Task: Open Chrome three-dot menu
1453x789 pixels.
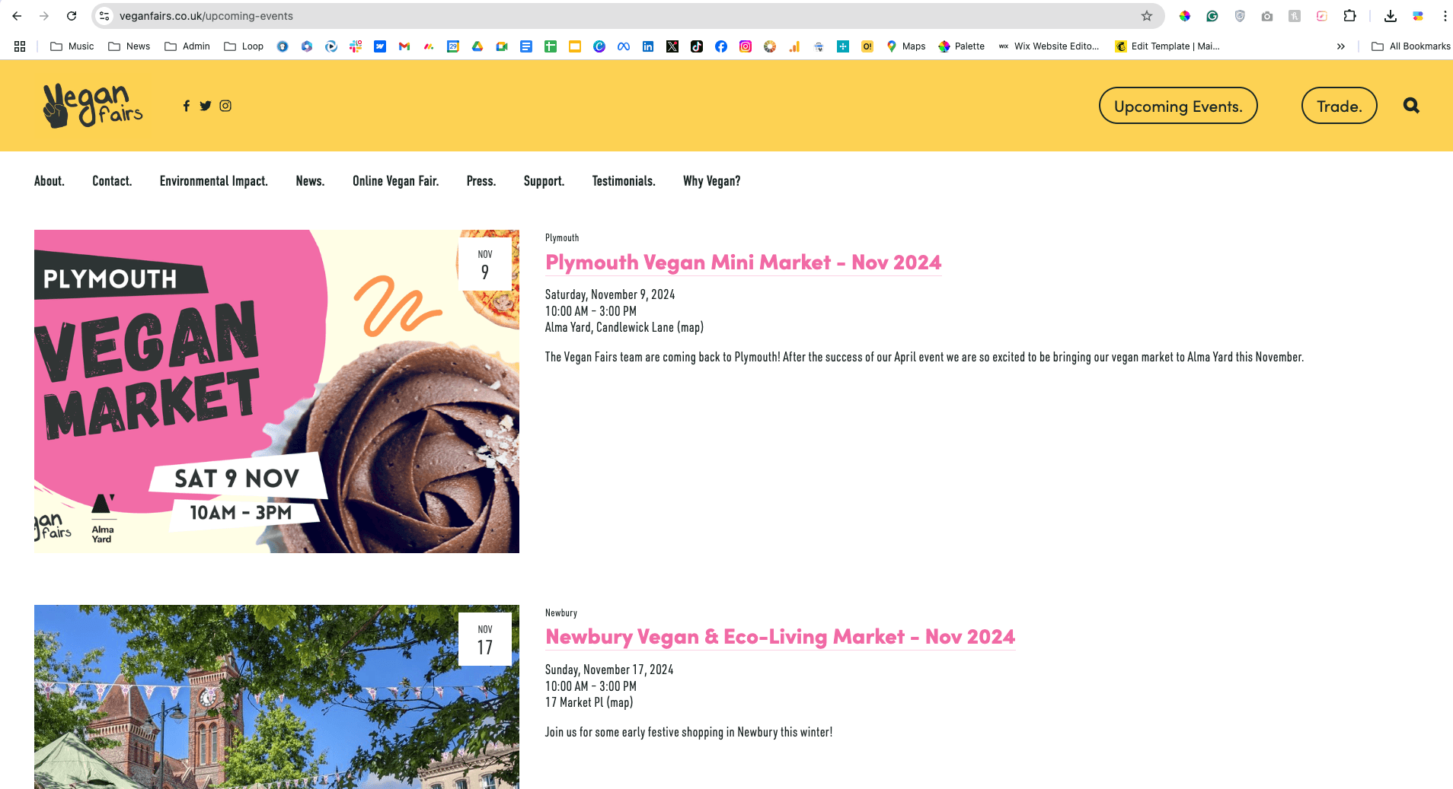Action: click(x=1445, y=16)
